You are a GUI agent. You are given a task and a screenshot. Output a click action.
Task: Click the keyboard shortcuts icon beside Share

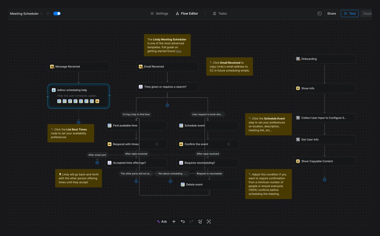[x=319, y=13]
